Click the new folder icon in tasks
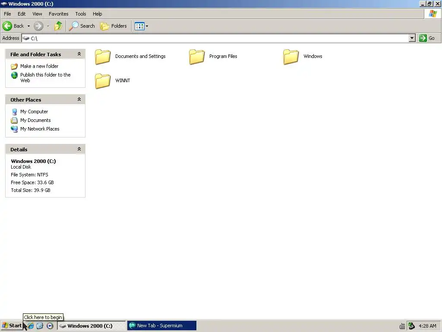This screenshot has width=442, height=332. coord(14,66)
